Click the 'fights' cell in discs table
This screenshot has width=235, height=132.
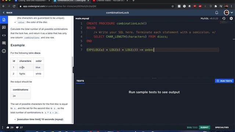click(x=22, y=74)
